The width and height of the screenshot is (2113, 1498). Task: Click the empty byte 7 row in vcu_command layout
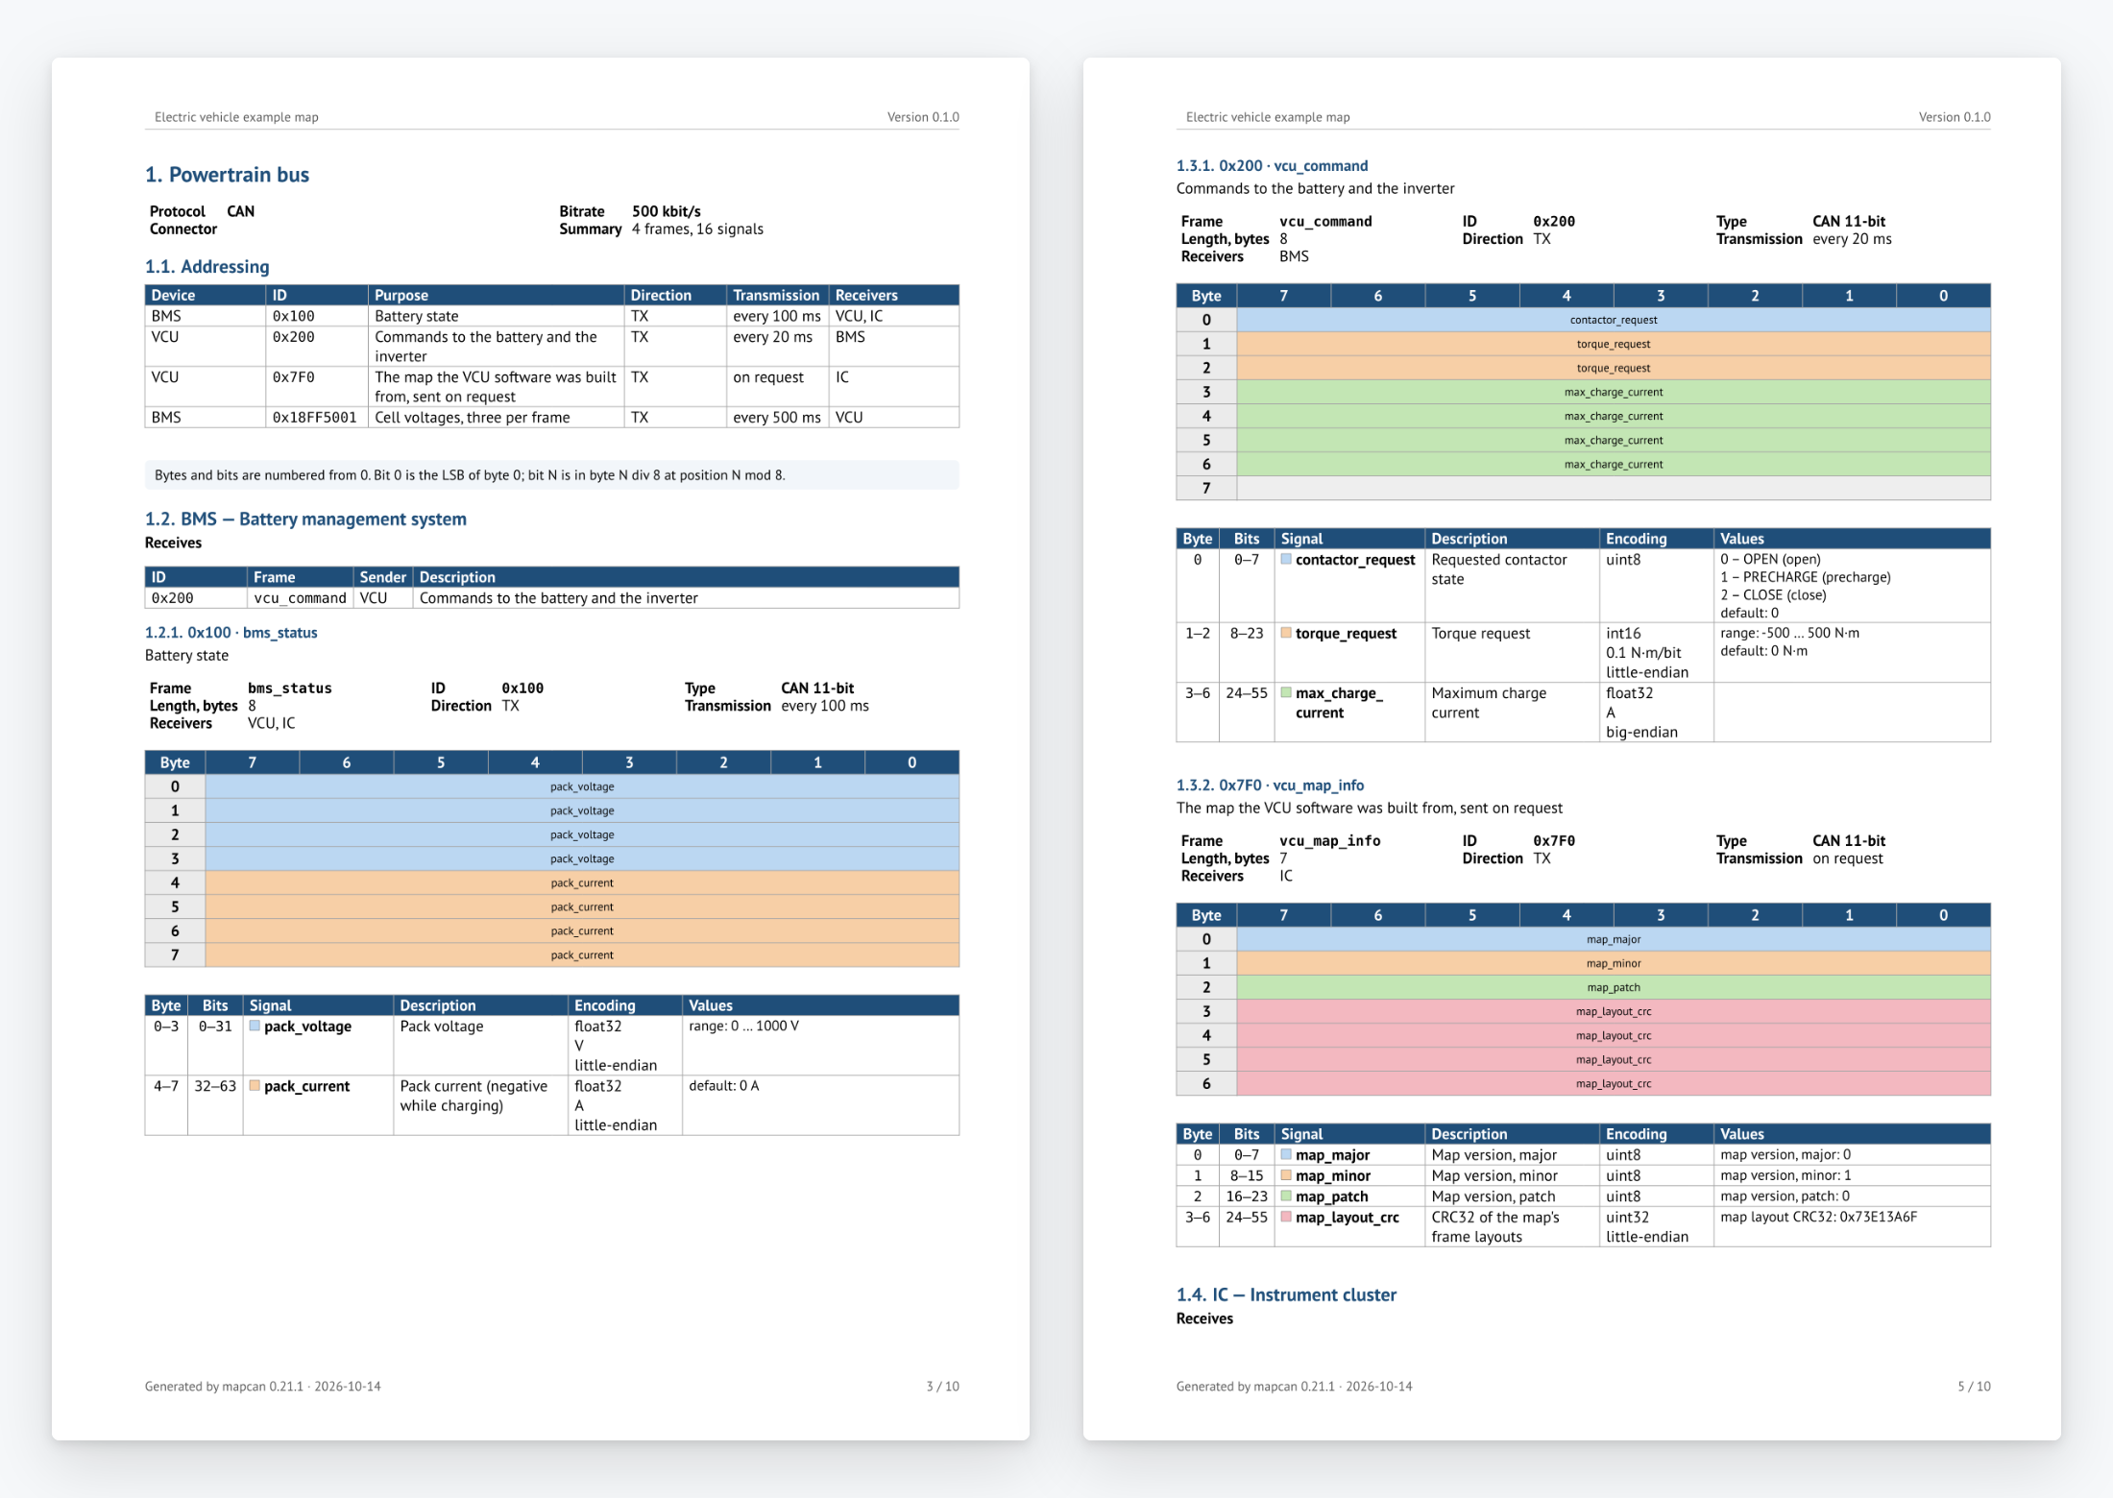[1614, 488]
